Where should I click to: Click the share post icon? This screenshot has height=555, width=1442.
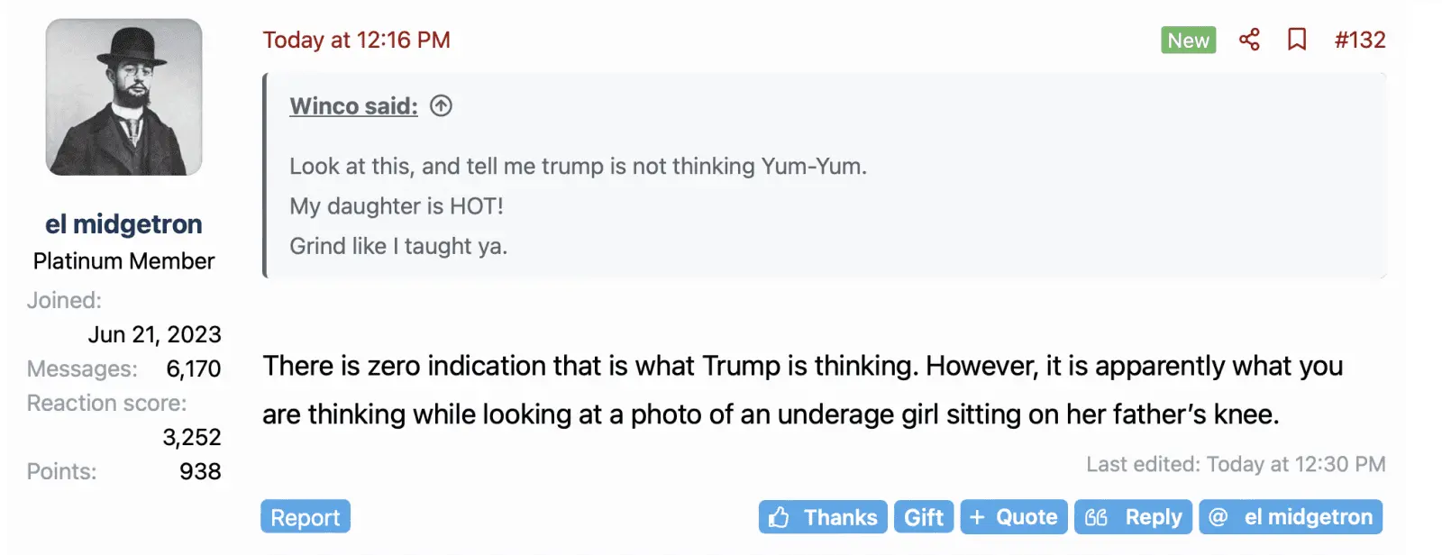(1249, 40)
